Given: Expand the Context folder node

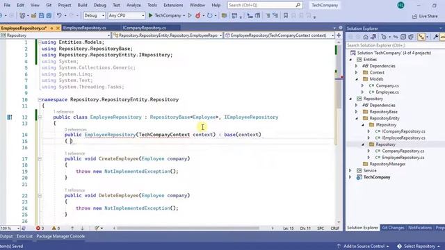Looking at the screenshot, I should click(357, 72).
